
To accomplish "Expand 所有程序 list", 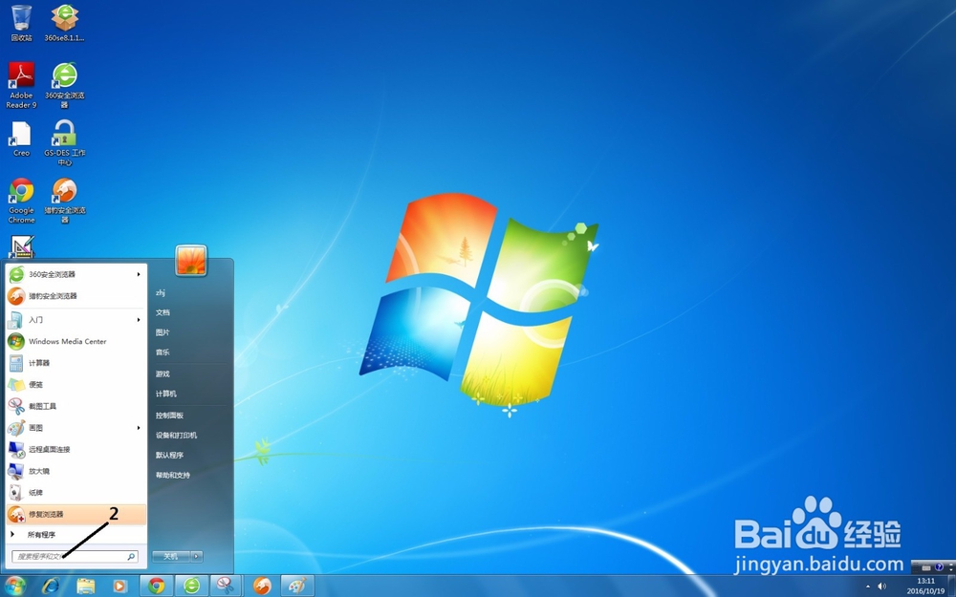I will pos(76,534).
